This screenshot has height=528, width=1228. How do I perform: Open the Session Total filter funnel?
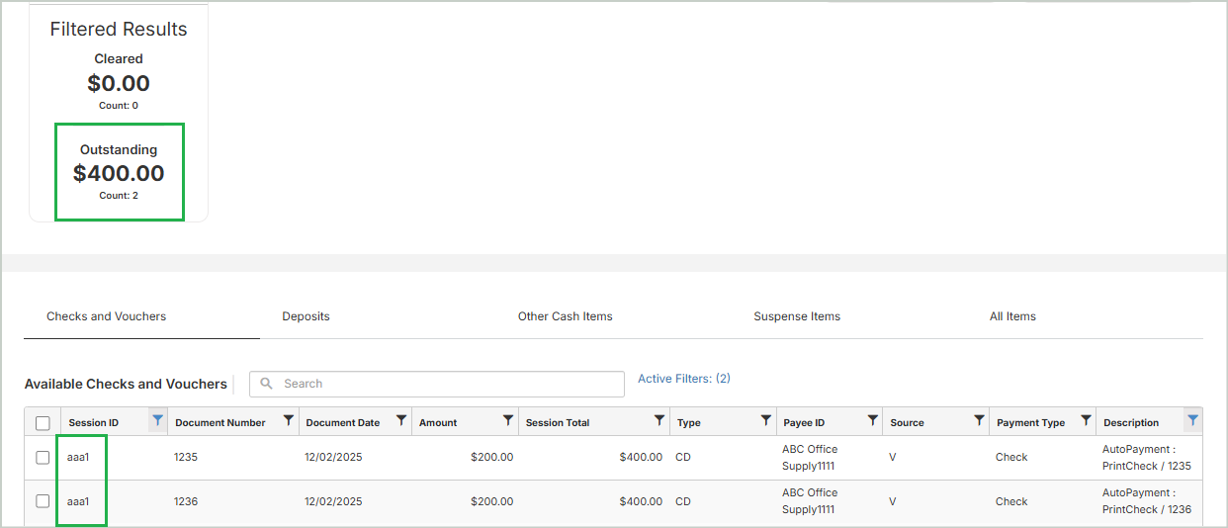658,421
